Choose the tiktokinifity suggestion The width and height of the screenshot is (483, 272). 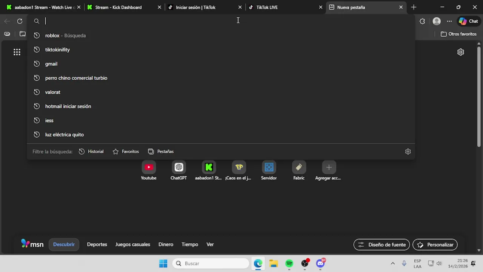pos(221,49)
